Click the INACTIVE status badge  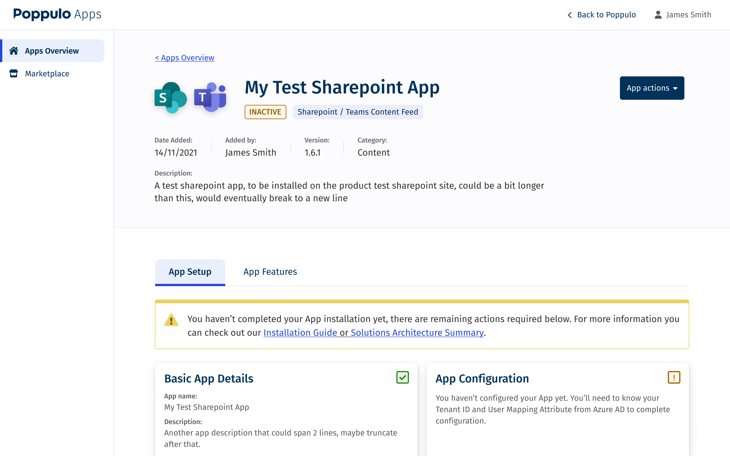tap(265, 112)
